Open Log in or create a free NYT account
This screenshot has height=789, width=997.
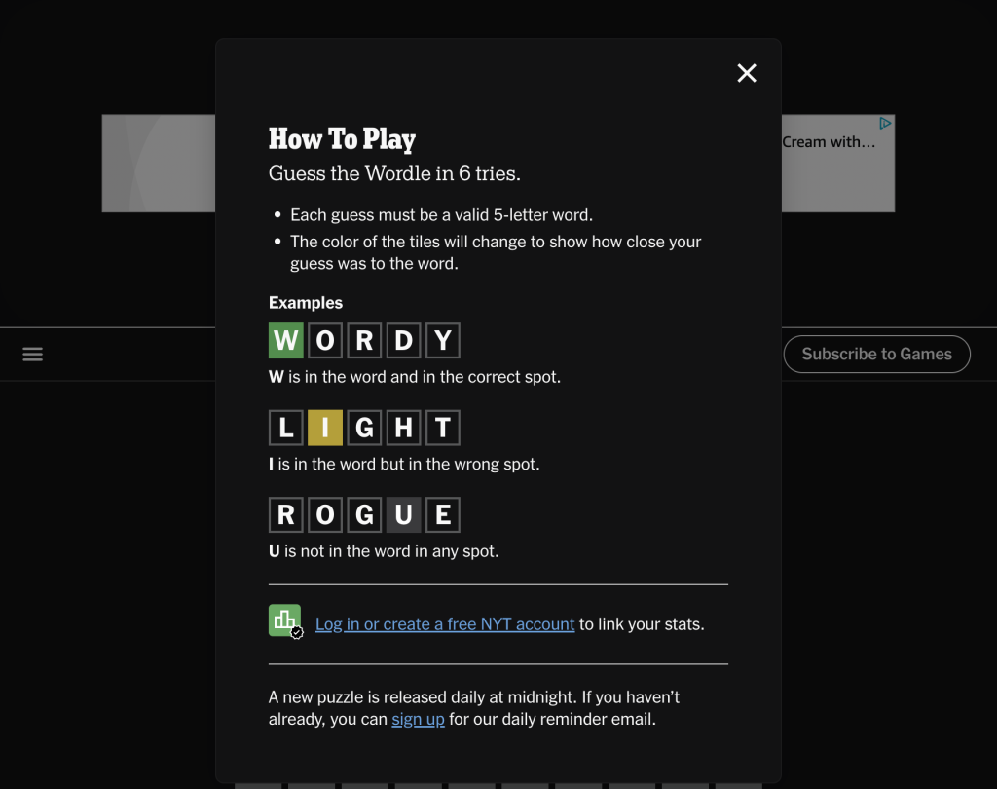(x=444, y=624)
